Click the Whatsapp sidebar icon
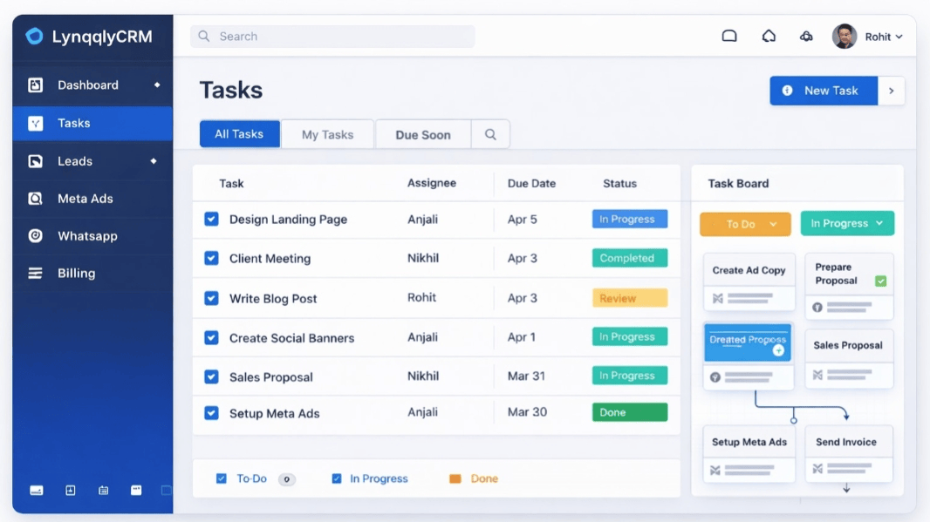 [35, 236]
